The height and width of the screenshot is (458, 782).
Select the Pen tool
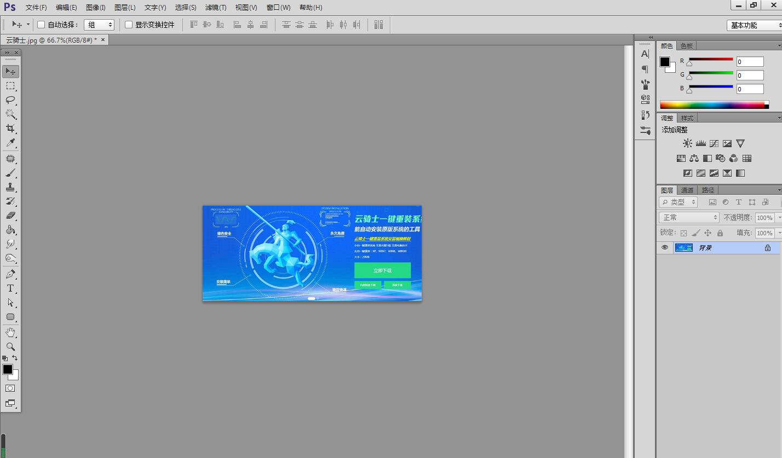click(10, 274)
